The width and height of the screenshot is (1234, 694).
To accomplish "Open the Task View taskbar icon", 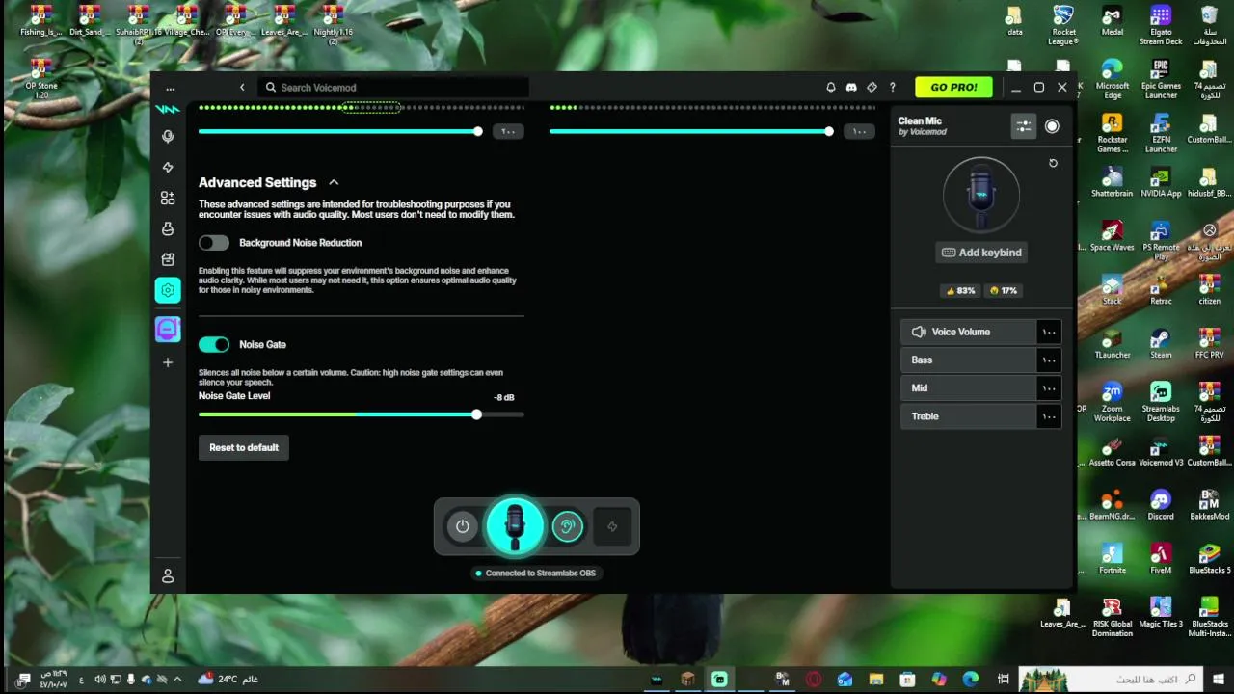I will 1004,680.
